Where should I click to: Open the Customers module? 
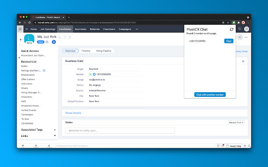point(109,29)
